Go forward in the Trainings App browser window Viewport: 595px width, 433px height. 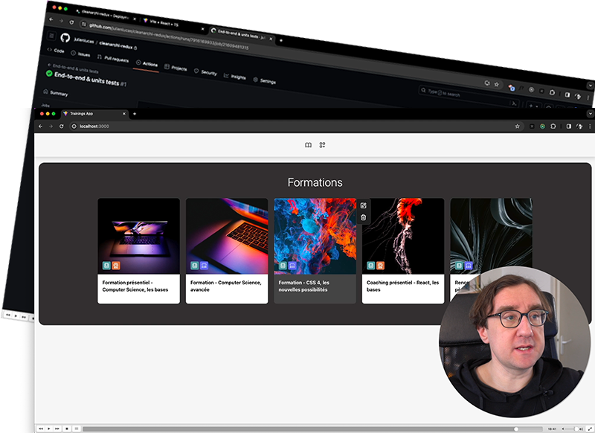pyautogui.click(x=51, y=126)
